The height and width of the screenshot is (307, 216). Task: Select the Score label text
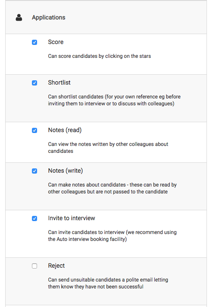click(x=56, y=42)
